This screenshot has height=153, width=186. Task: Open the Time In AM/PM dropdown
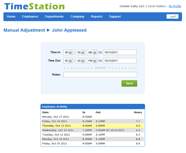(92, 52)
